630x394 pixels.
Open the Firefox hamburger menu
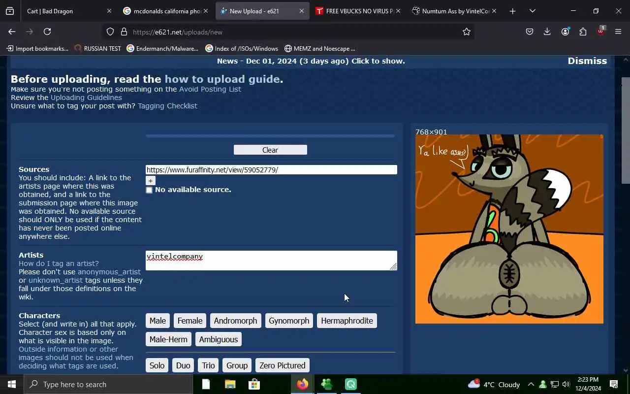pyautogui.click(x=618, y=32)
